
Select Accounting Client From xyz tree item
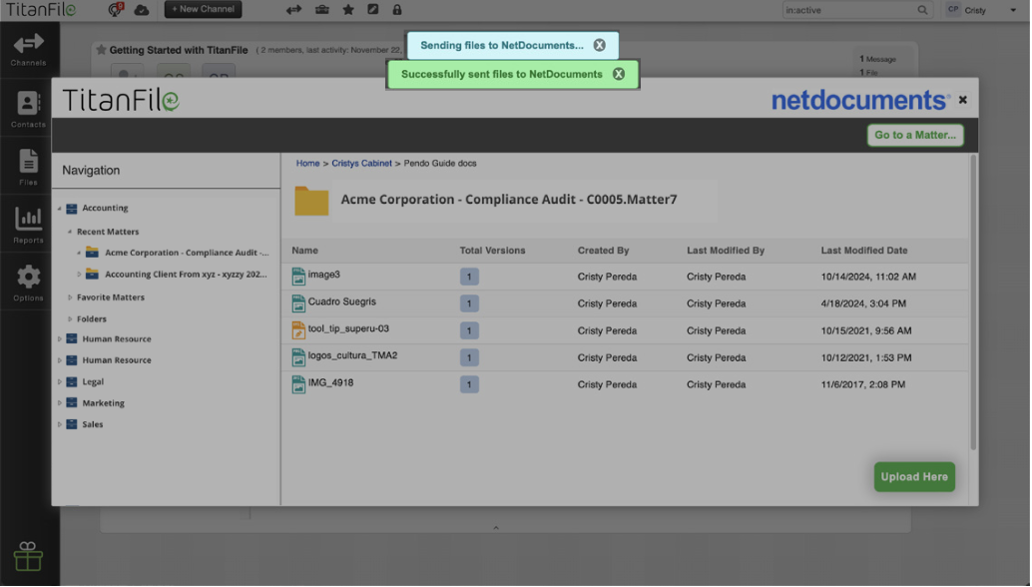(187, 275)
